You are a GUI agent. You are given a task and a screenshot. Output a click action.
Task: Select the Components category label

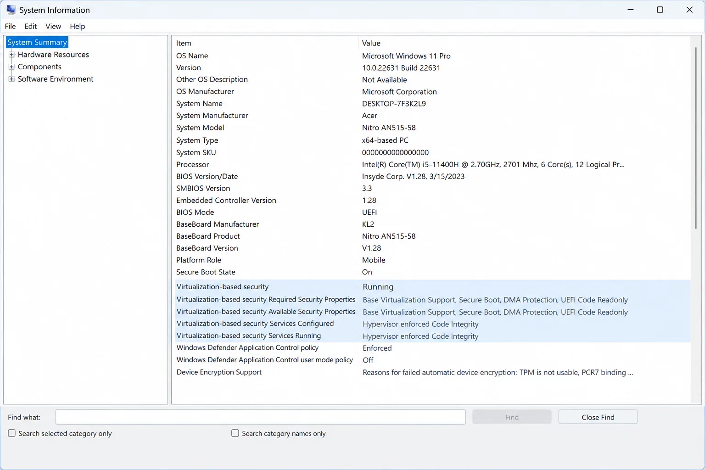(39, 67)
